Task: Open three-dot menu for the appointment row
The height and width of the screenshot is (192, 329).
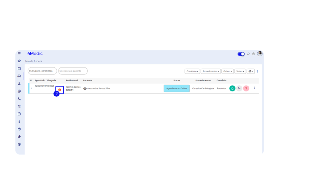Action: (x=254, y=88)
